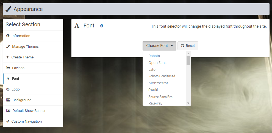Select Roboto from the font list
This screenshot has height=133, width=272.
point(165,56)
